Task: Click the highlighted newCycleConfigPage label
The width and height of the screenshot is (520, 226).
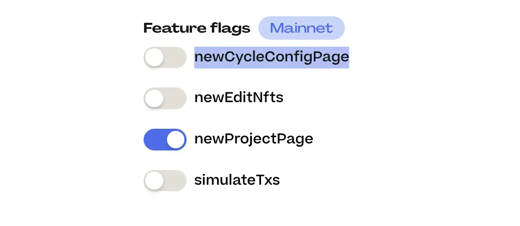Action: coord(271,56)
